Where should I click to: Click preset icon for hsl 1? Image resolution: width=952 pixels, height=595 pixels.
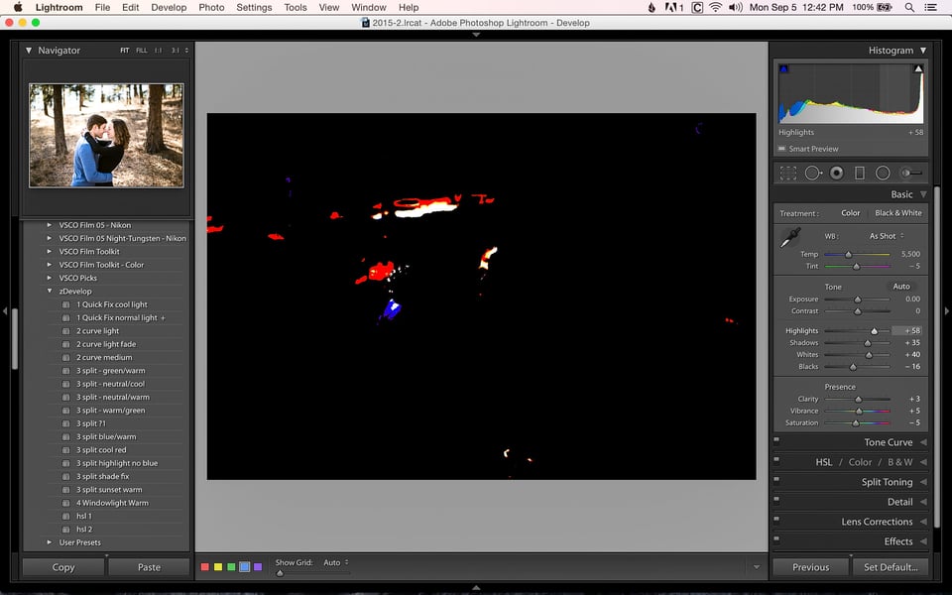click(x=65, y=517)
